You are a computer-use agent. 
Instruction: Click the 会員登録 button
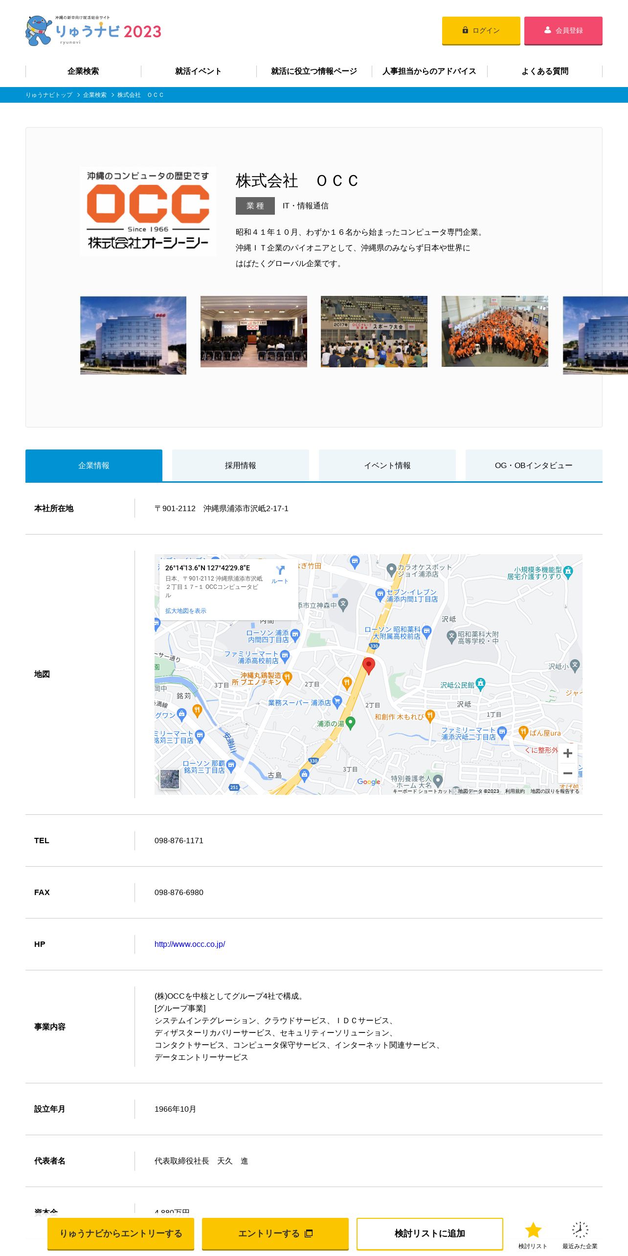(563, 30)
